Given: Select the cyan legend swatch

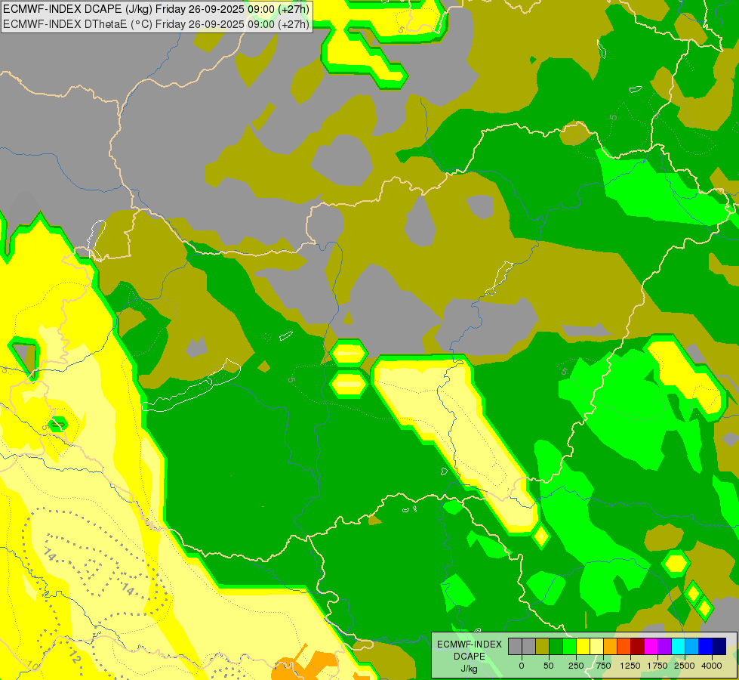Looking at the screenshot, I should tap(679, 647).
